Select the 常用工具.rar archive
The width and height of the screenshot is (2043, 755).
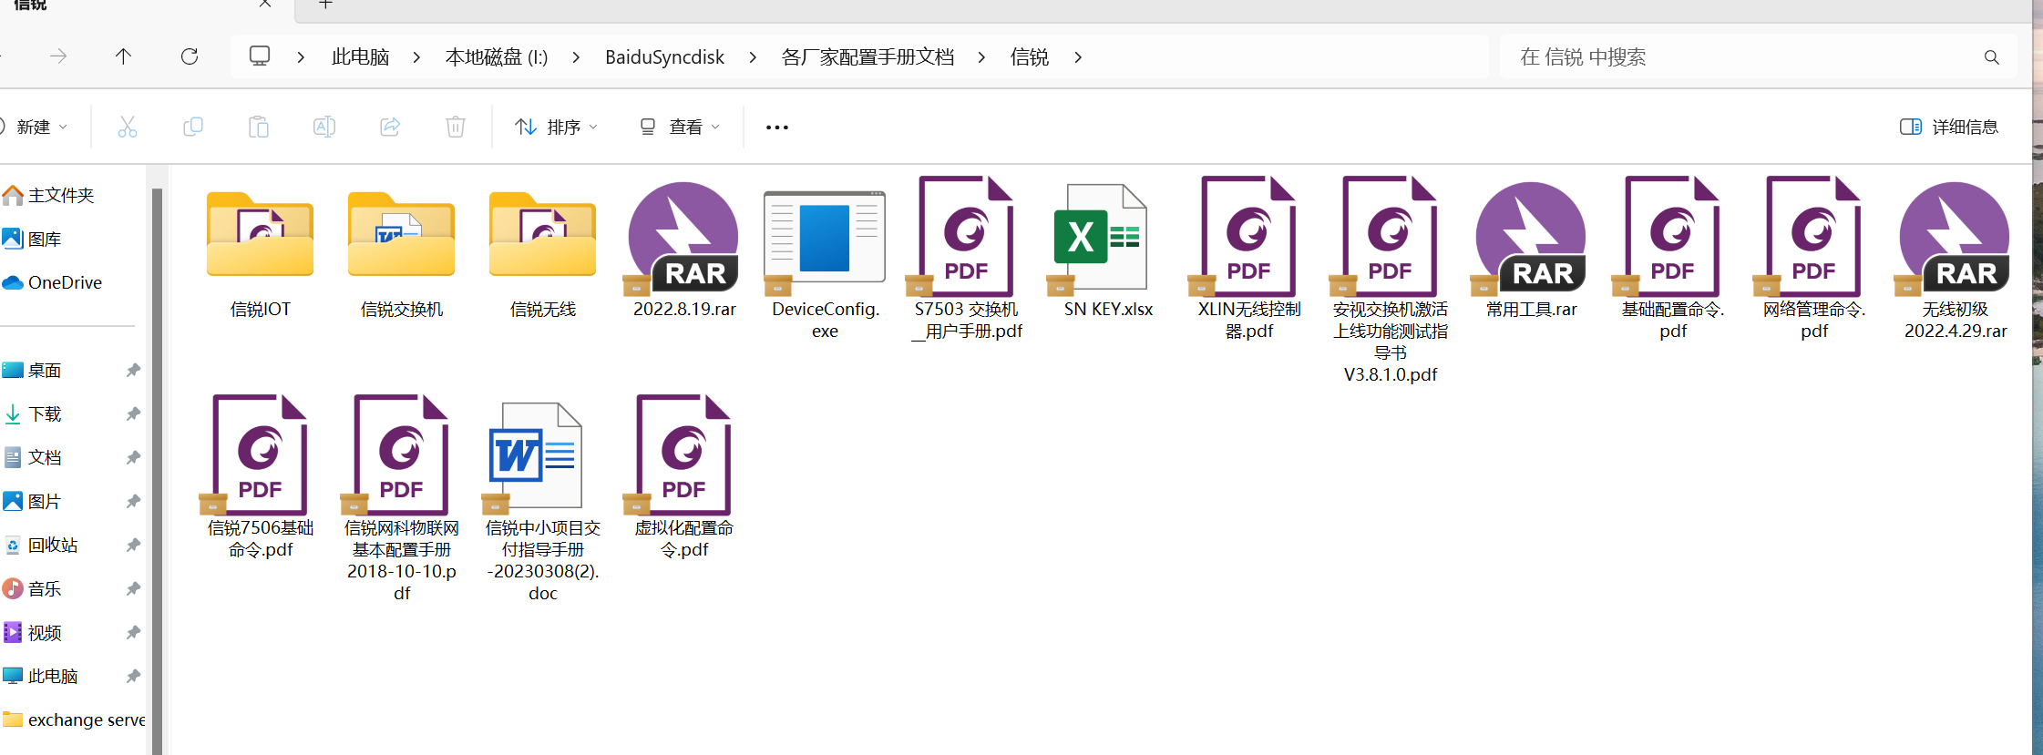1532,250
